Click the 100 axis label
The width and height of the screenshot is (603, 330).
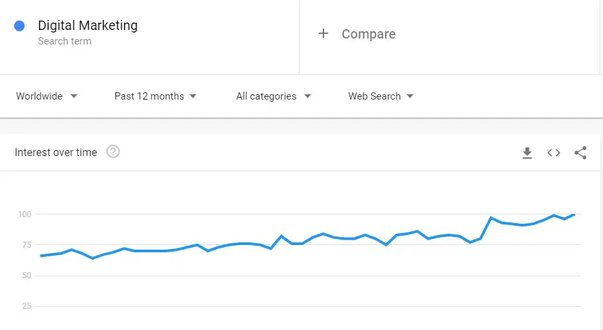[24, 214]
